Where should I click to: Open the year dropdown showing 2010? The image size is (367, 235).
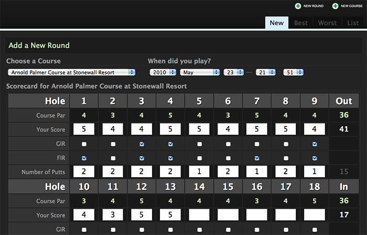pos(163,72)
